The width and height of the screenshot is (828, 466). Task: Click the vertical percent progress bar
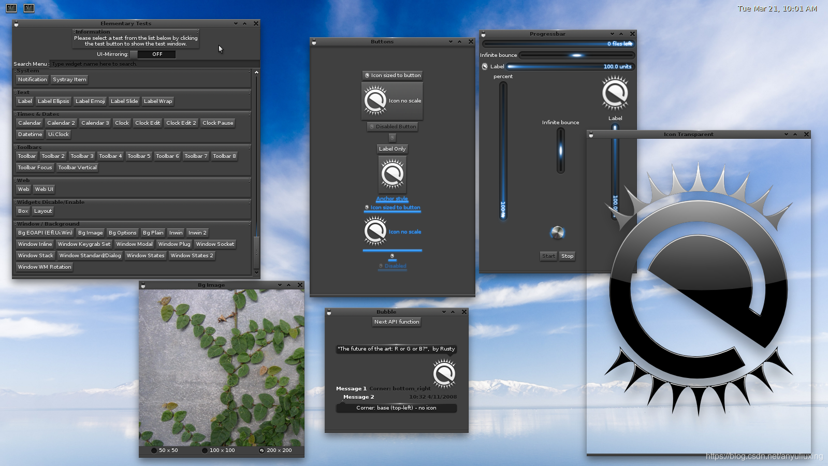pos(503,151)
